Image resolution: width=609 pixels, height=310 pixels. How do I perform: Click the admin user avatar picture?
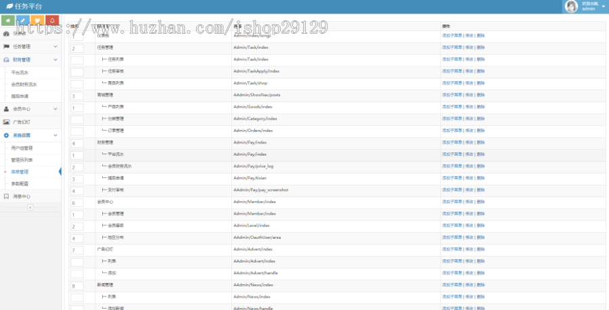coord(571,7)
